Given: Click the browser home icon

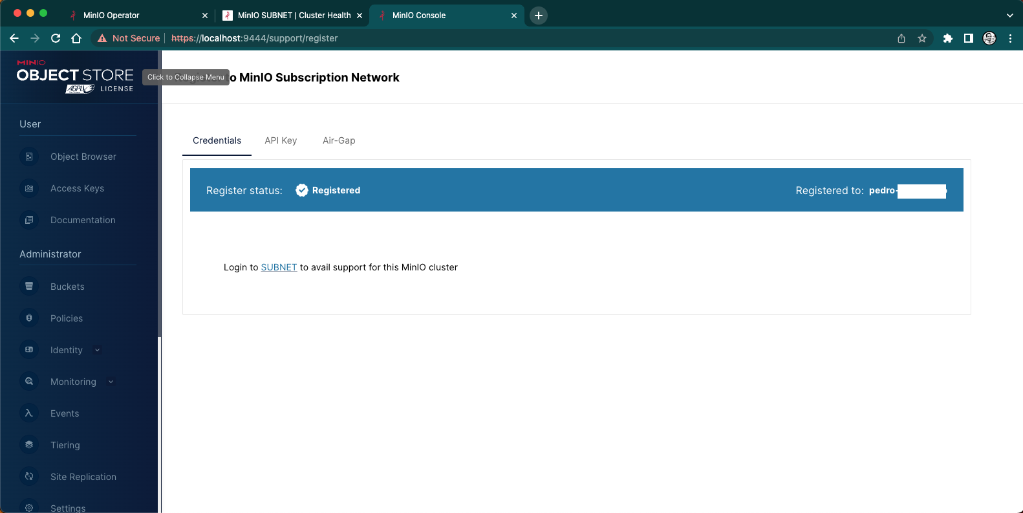Looking at the screenshot, I should [76, 38].
